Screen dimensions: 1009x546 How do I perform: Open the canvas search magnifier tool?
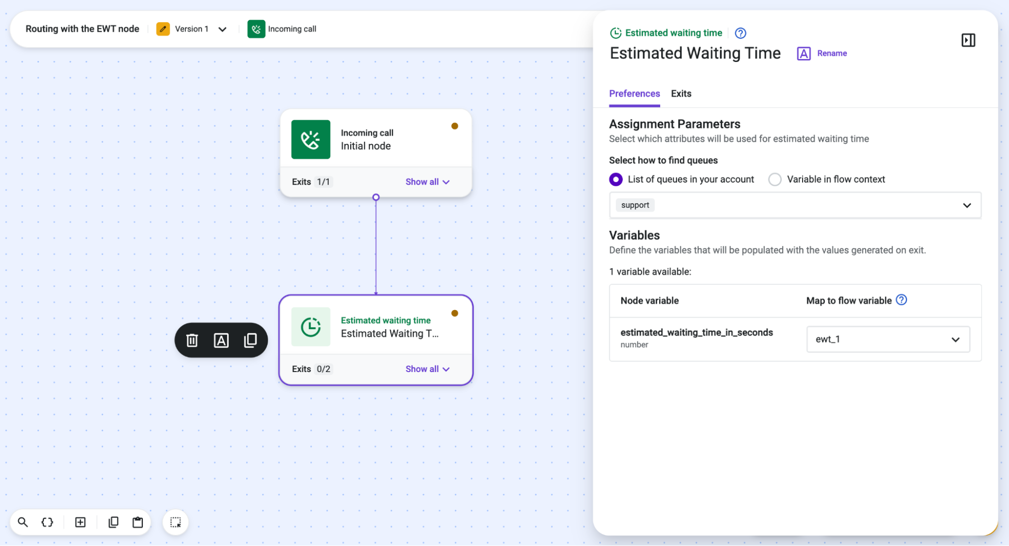pyautogui.click(x=23, y=522)
